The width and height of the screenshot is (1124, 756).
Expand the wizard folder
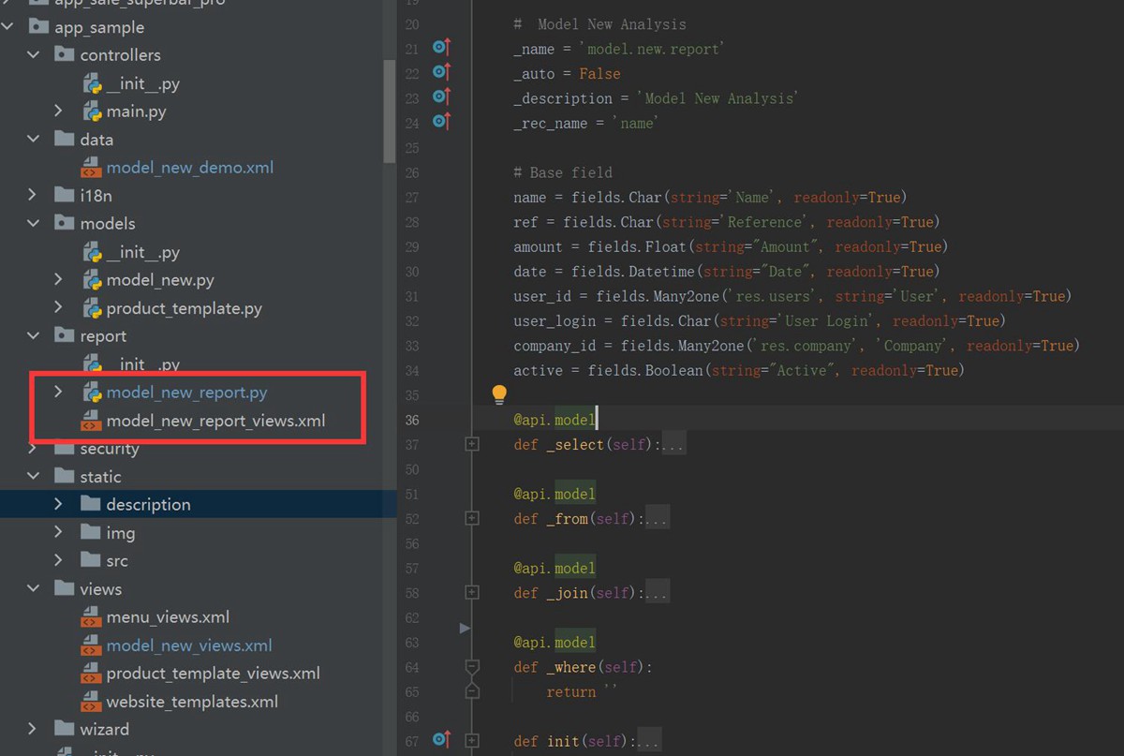point(33,729)
